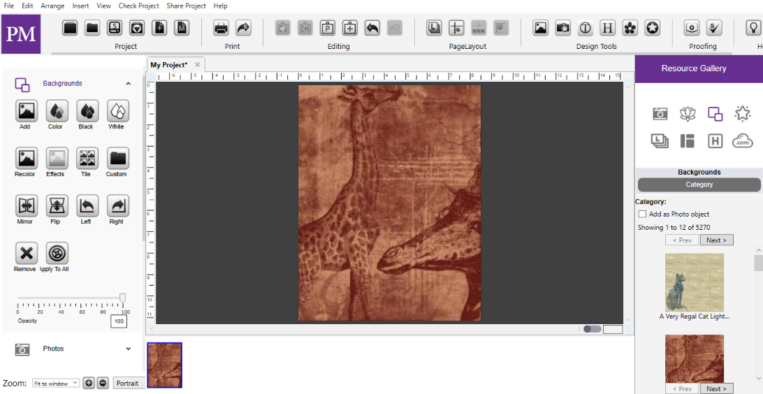
Task: Click the guides icon marked G in PageLayout
Action: pyautogui.click(x=456, y=28)
